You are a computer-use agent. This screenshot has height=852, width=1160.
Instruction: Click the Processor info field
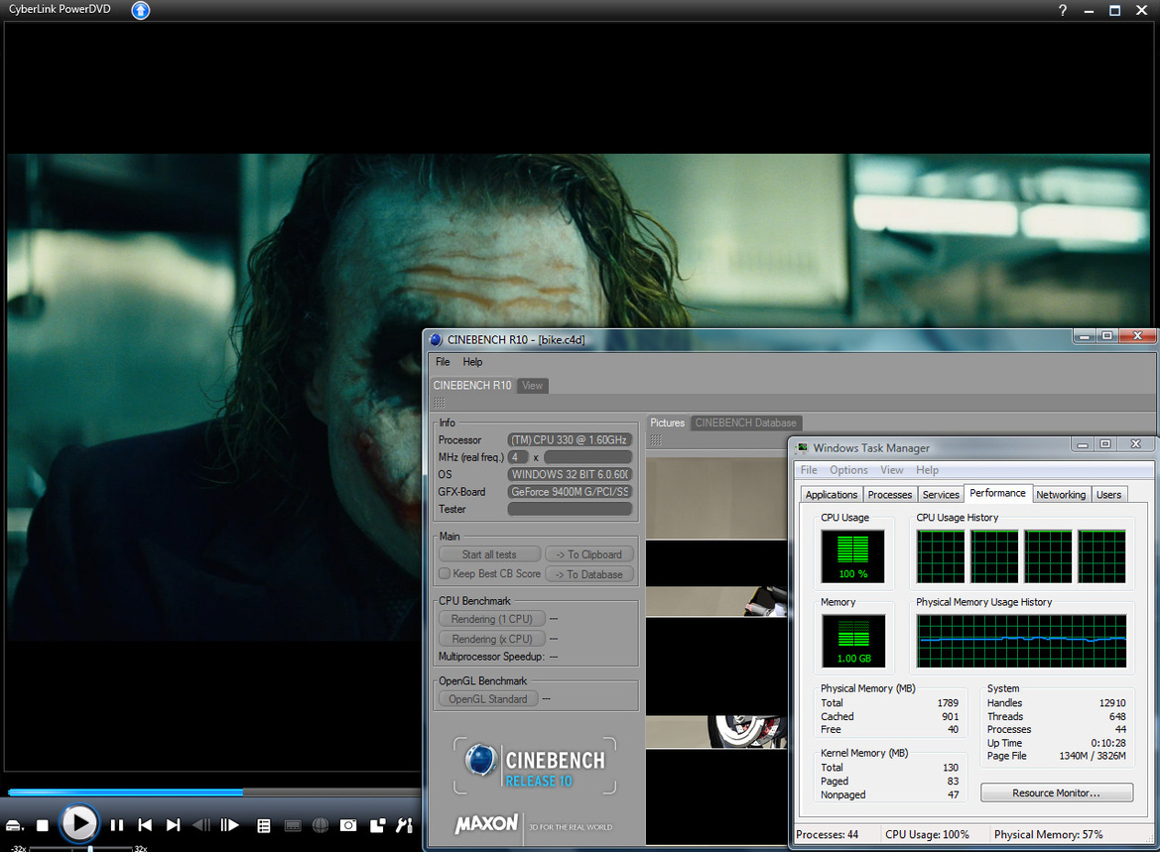tap(570, 440)
